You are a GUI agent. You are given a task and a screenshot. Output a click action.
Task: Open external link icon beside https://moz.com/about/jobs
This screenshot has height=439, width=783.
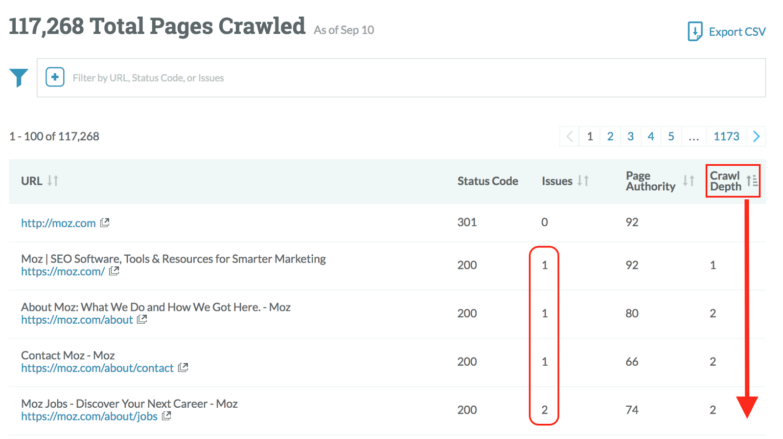pos(167,416)
